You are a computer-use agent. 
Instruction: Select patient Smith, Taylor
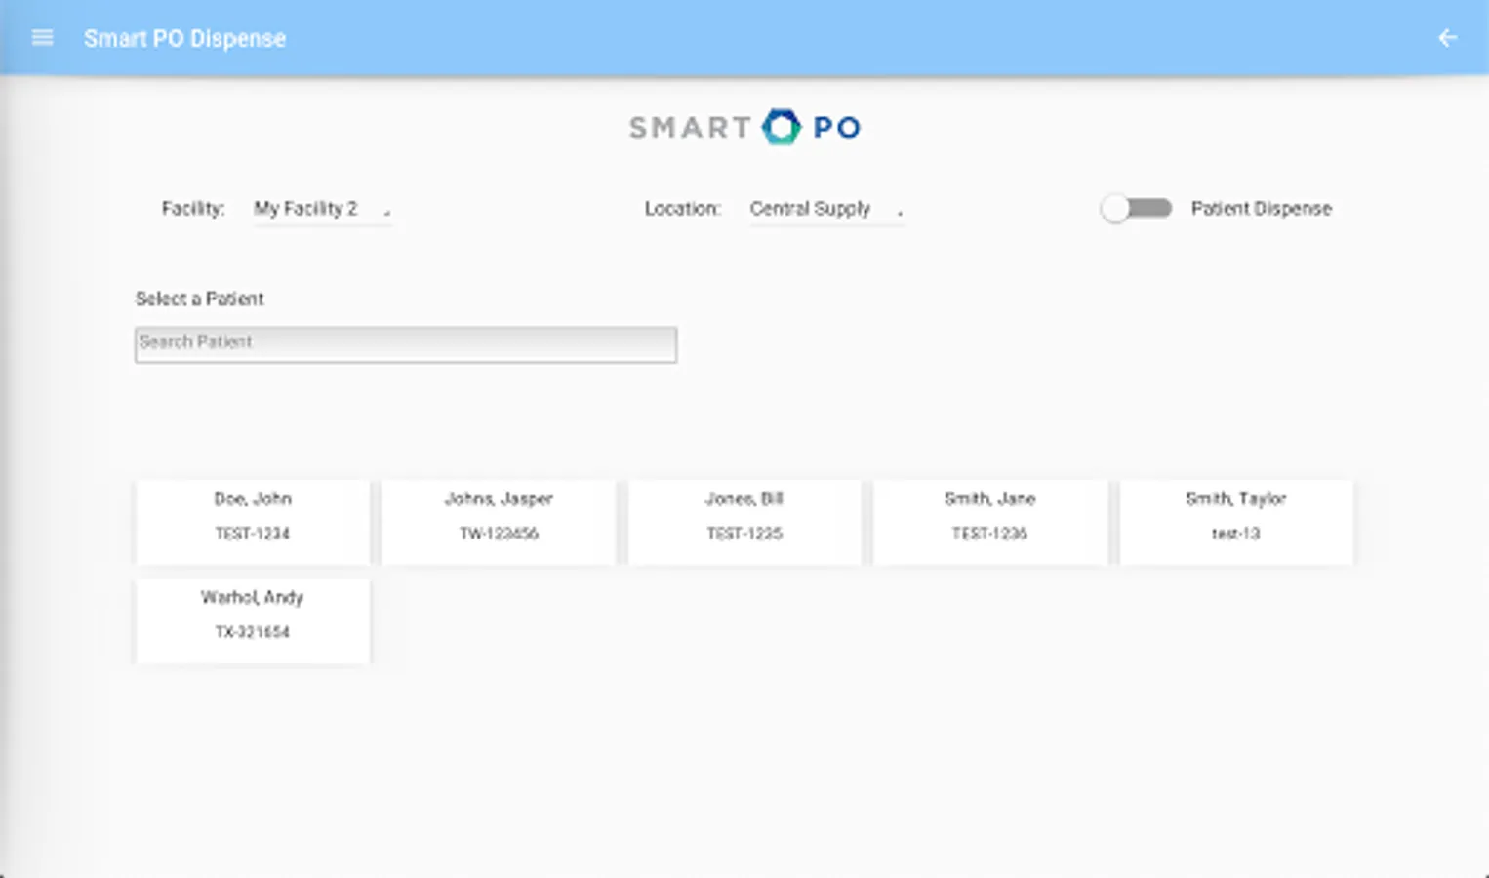click(1236, 522)
